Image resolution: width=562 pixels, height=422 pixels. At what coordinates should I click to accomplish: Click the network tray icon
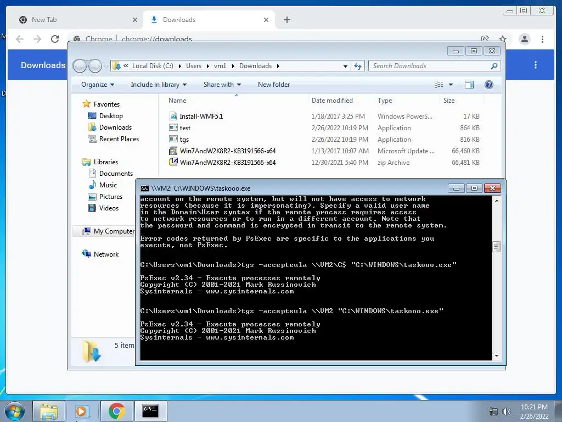click(x=493, y=412)
